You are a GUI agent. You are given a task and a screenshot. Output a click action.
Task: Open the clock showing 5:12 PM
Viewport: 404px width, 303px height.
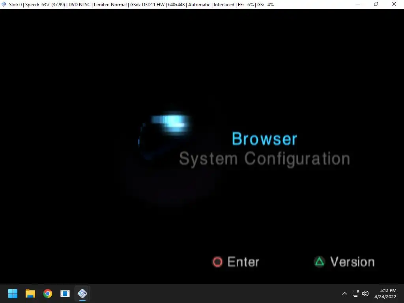pos(385,294)
